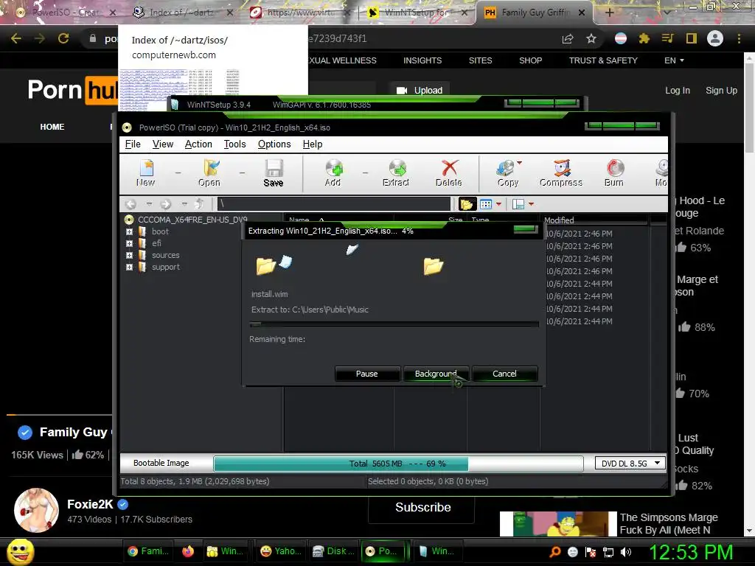Open the layout pane dropdown arrow
The width and height of the screenshot is (755, 566).
click(531, 204)
